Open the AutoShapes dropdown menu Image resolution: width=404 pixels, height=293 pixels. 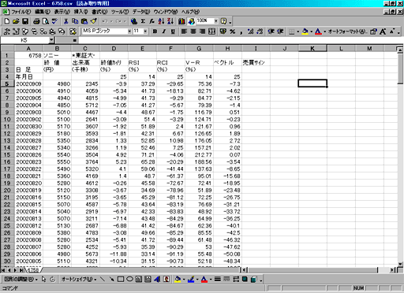pyautogui.click(x=79, y=279)
